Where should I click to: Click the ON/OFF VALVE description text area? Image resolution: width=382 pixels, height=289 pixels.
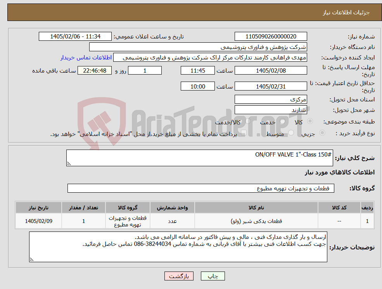(x=199, y=158)
